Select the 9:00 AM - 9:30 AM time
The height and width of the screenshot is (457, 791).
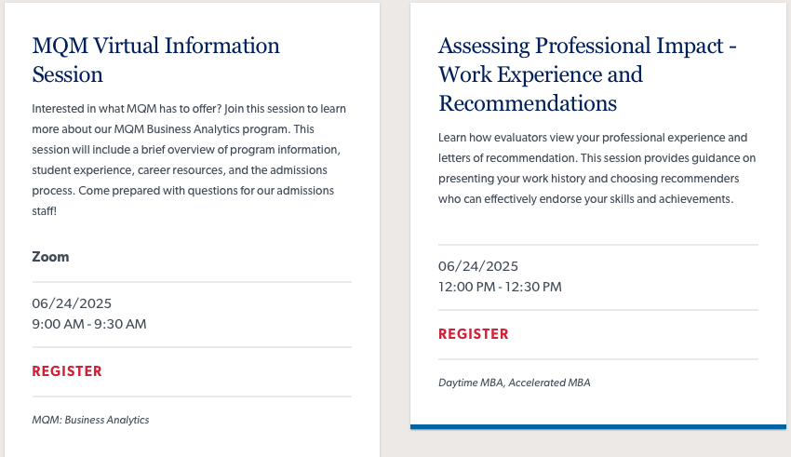[x=89, y=324]
